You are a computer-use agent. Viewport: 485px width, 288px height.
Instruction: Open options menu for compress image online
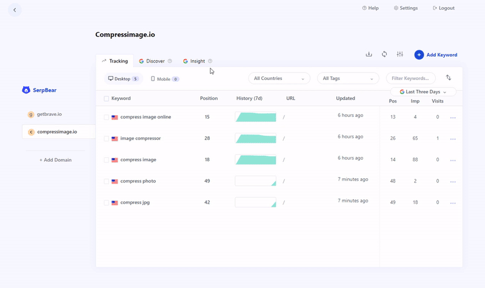click(453, 118)
